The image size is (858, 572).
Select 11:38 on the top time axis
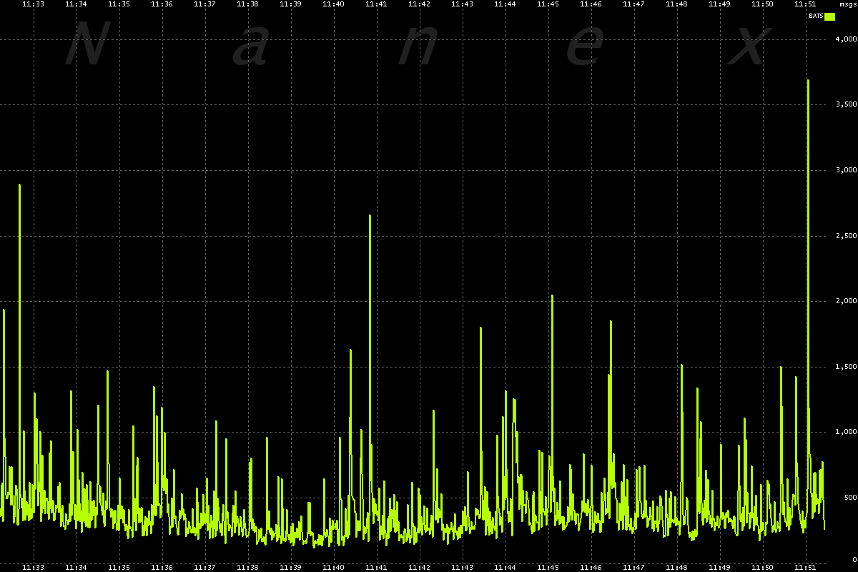click(247, 4)
